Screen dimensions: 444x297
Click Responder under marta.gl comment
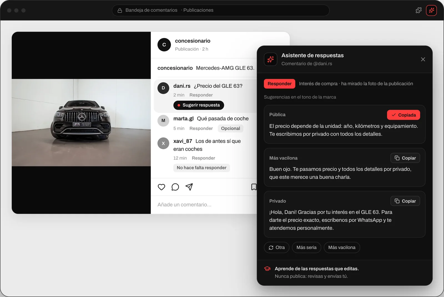[201, 128]
